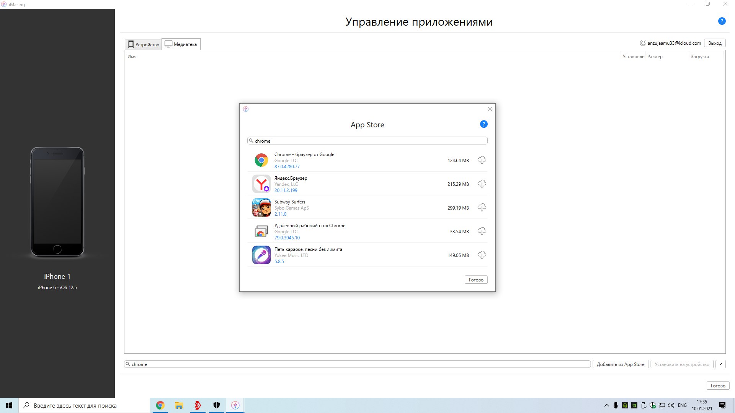Switch to the Устройство tab
The height and width of the screenshot is (413, 735).
tap(144, 44)
